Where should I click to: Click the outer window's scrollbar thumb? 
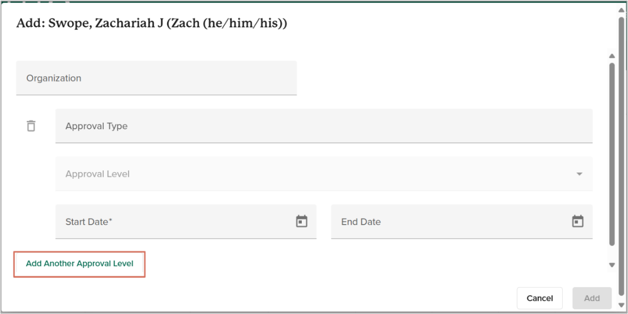(621, 150)
